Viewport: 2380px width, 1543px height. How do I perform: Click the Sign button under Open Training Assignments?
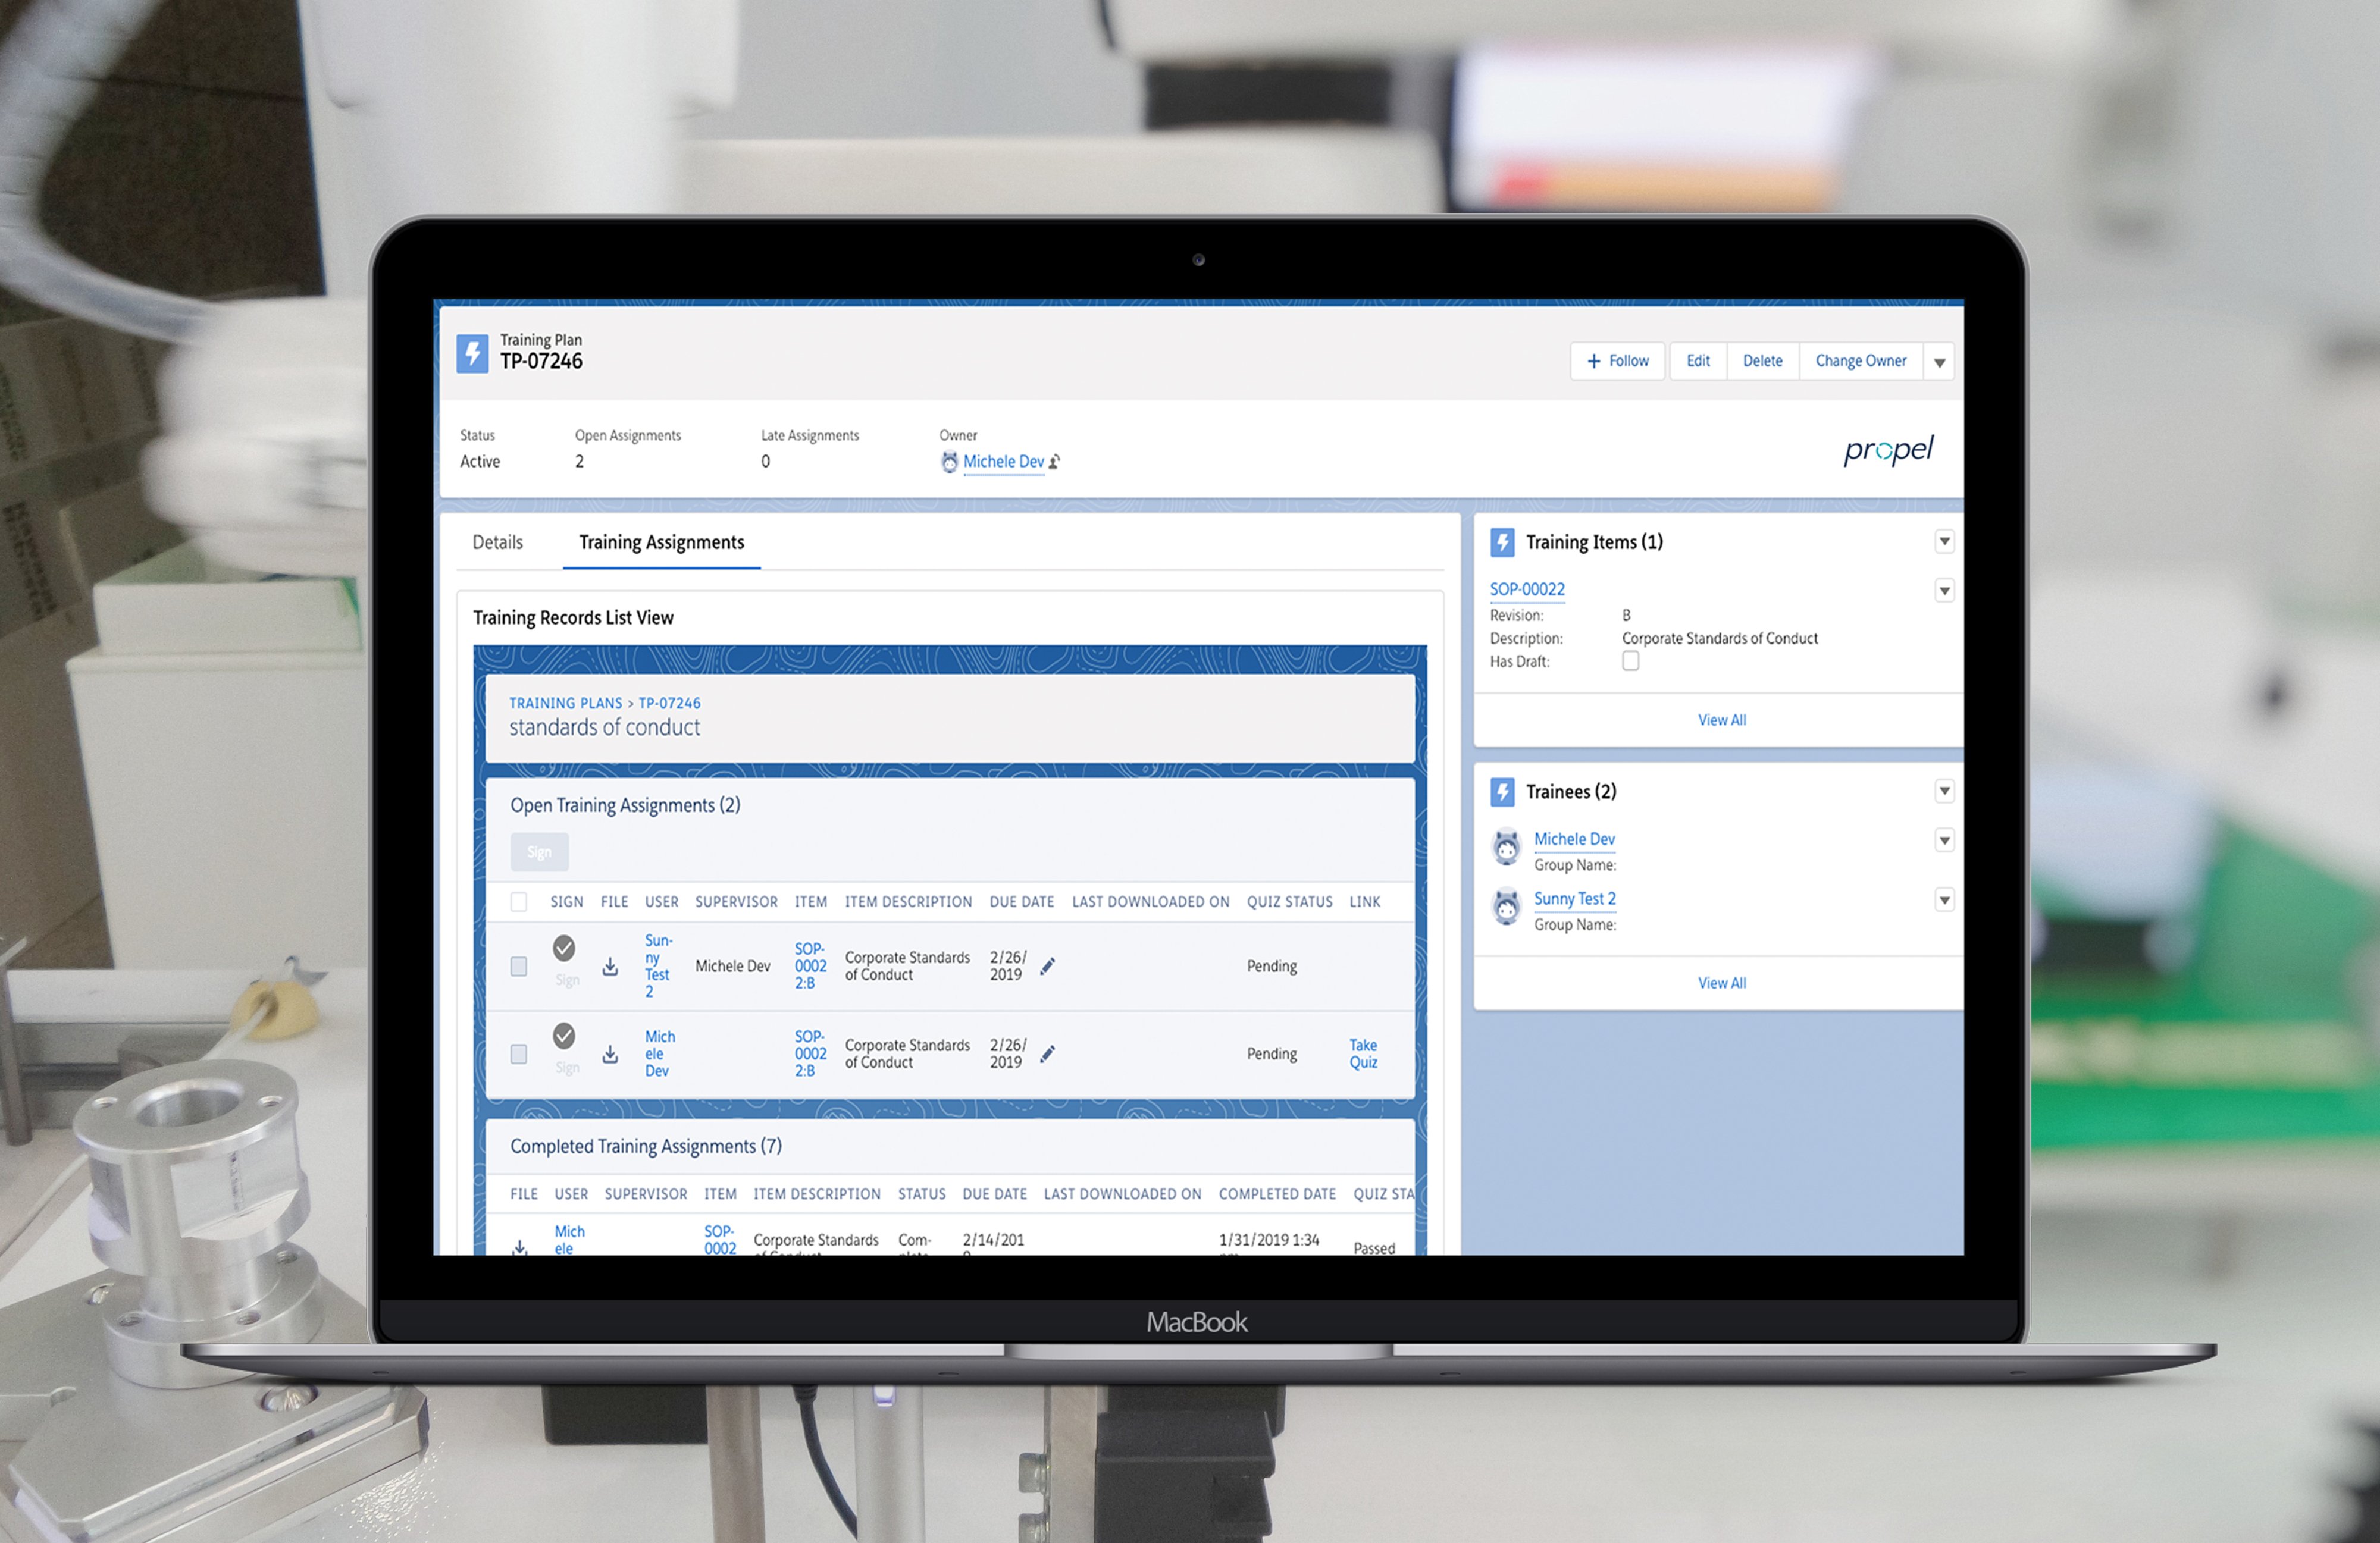(539, 852)
